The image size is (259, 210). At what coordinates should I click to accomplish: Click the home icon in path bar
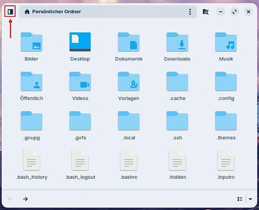coord(27,12)
